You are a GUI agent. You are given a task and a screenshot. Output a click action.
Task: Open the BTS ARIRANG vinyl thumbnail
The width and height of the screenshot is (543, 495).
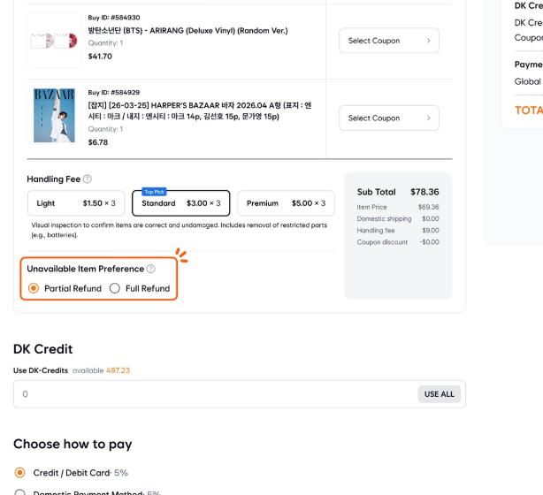pyautogui.click(x=55, y=41)
